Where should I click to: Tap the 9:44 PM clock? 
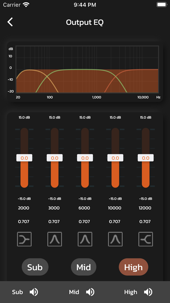pyautogui.click(x=85, y=5)
